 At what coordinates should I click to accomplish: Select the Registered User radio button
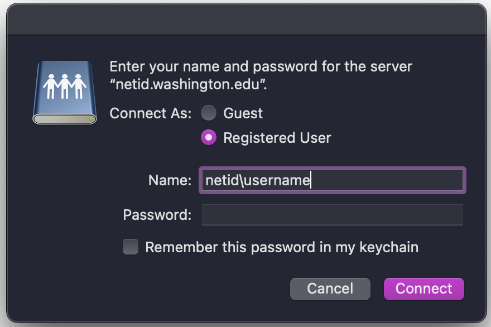click(x=209, y=137)
